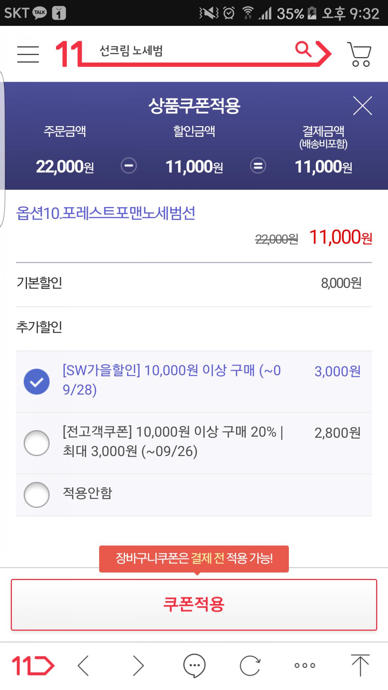Tap the red search magnifier icon
Image resolution: width=388 pixels, height=690 pixels.
point(304,49)
